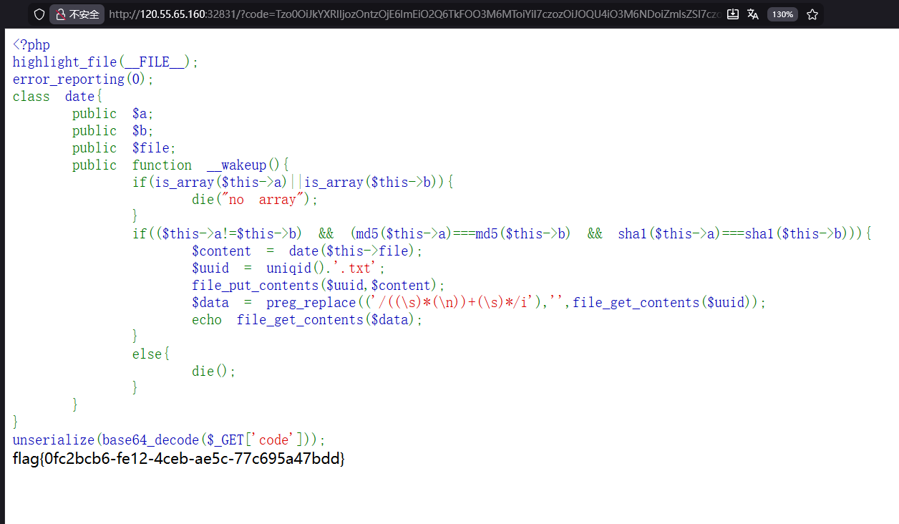Click the file_put_contents line

318,286
